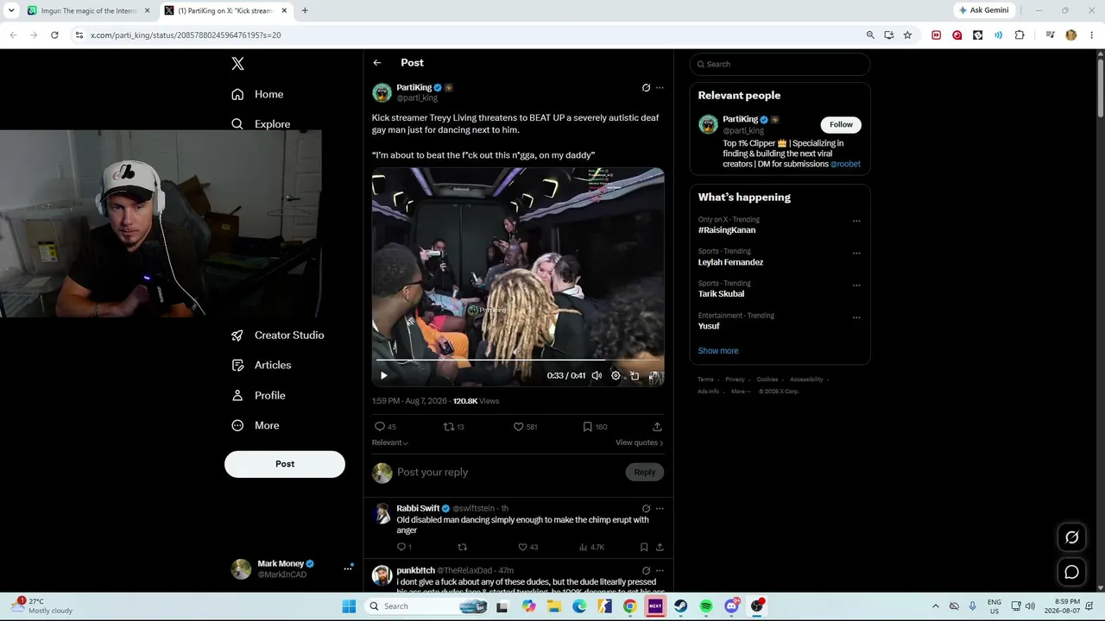View analytics 4.7K on Rabbi Swift's reply
Screen dimensions: 1105x621
click(x=591, y=548)
